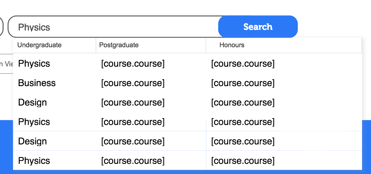
Task: Open the Postgraduate course beside the middle Physics
Action: [x=133, y=122]
